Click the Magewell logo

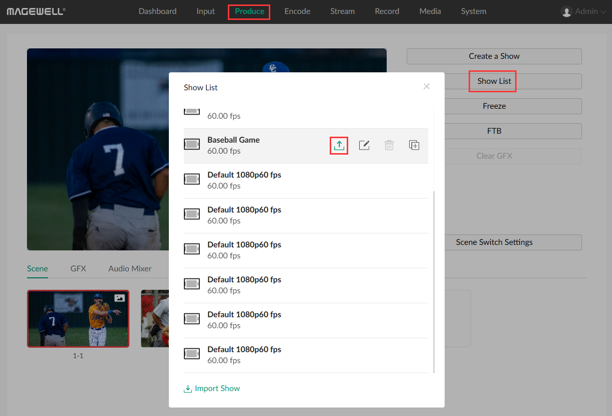click(x=36, y=11)
